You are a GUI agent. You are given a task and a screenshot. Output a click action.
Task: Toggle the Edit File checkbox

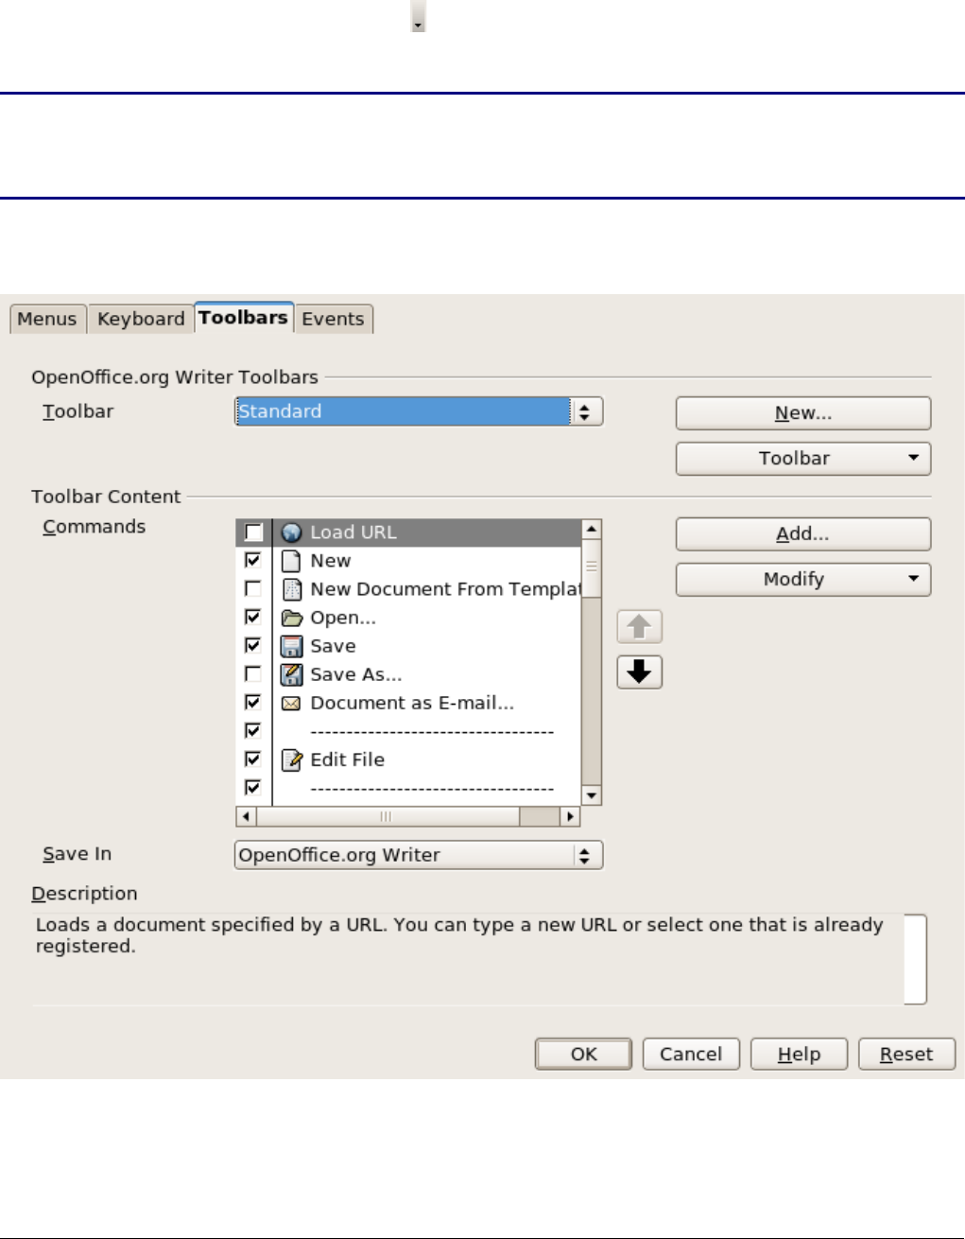click(x=253, y=759)
